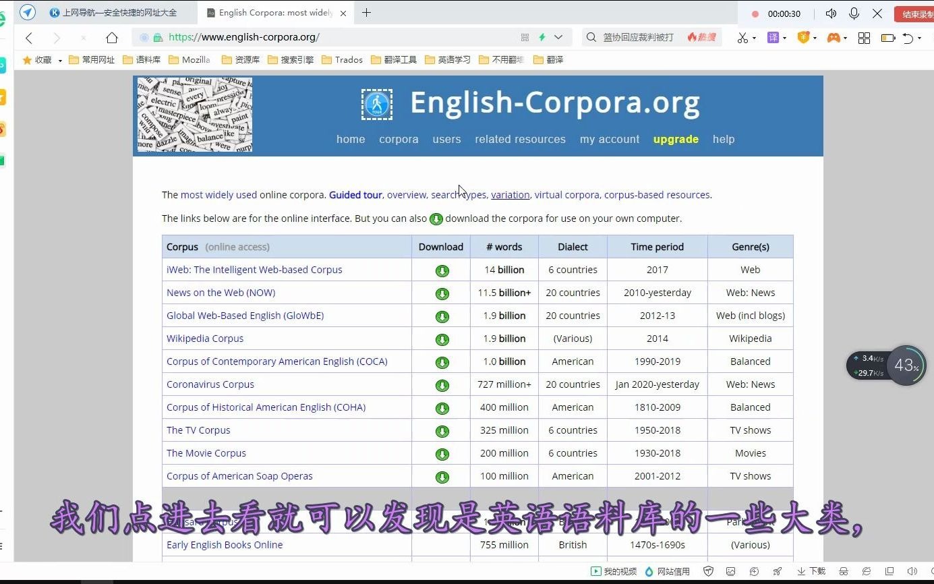Download The TV Corpus via green icon

click(x=442, y=432)
